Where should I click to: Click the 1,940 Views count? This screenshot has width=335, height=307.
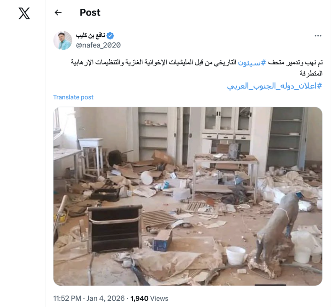coord(149,298)
